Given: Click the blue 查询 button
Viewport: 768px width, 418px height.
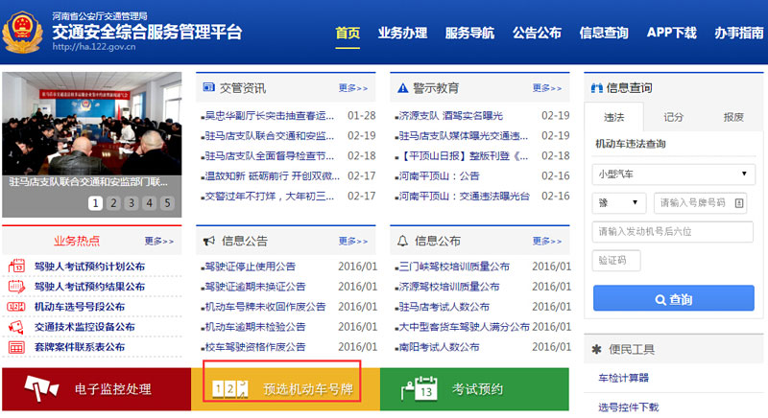Looking at the screenshot, I should [x=674, y=298].
